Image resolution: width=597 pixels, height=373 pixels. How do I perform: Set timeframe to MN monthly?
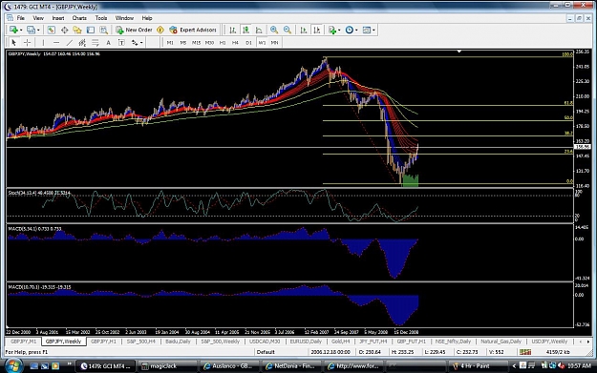click(274, 43)
